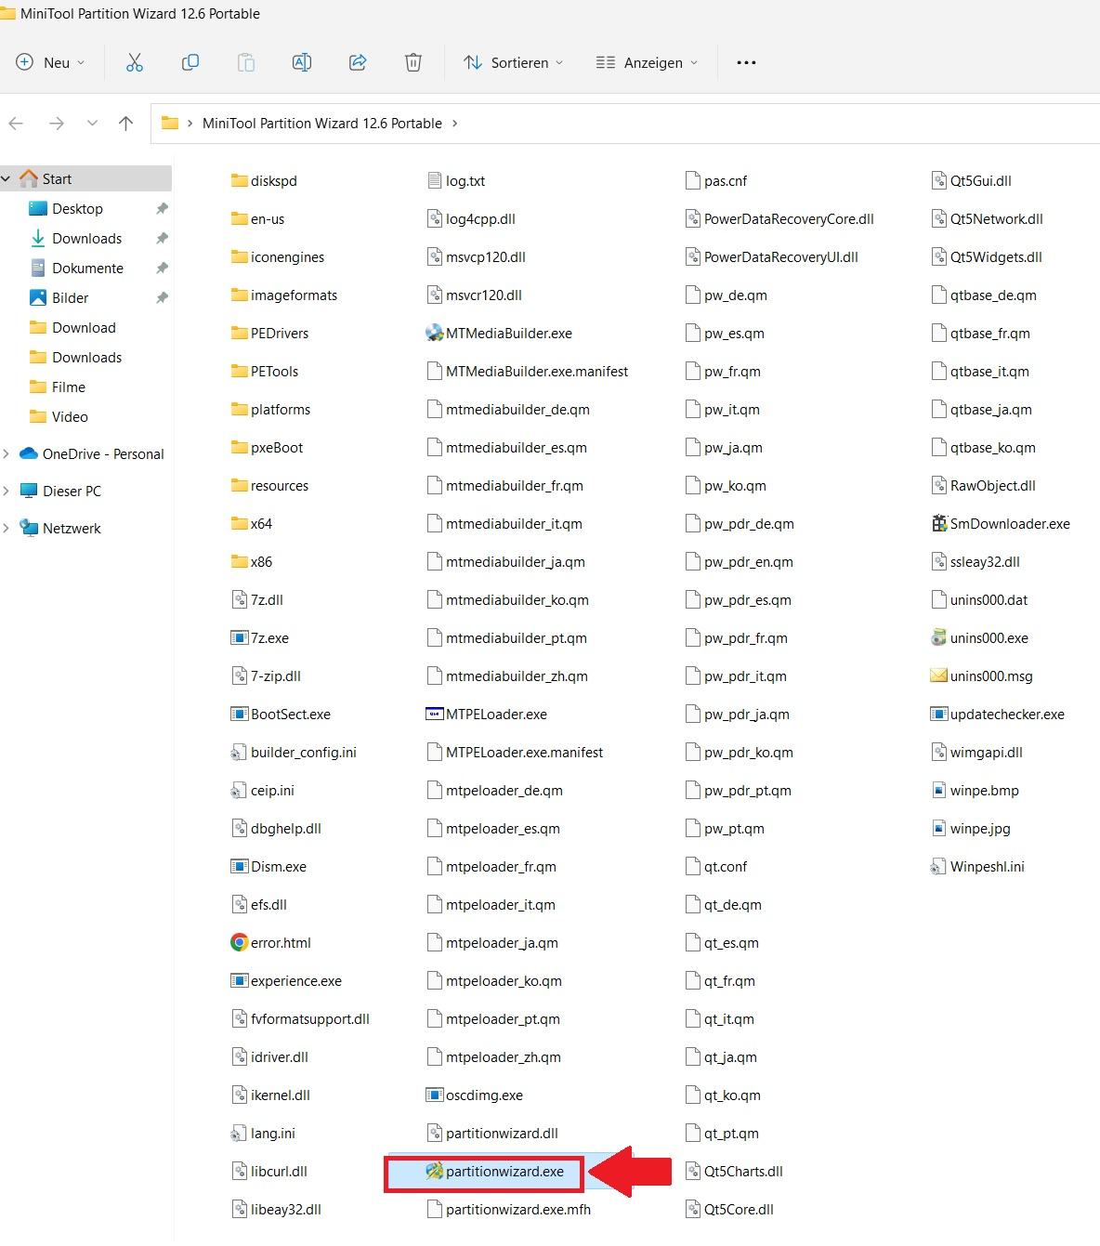
Task: Select the oscdimg.exe file
Action: coord(474,1095)
